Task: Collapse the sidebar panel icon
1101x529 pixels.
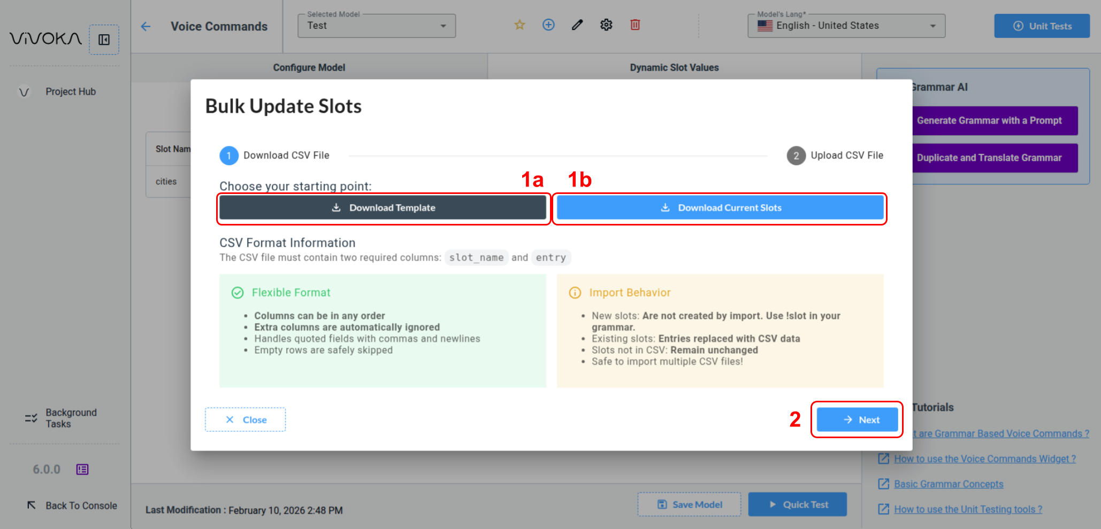Action: pyautogui.click(x=104, y=40)
